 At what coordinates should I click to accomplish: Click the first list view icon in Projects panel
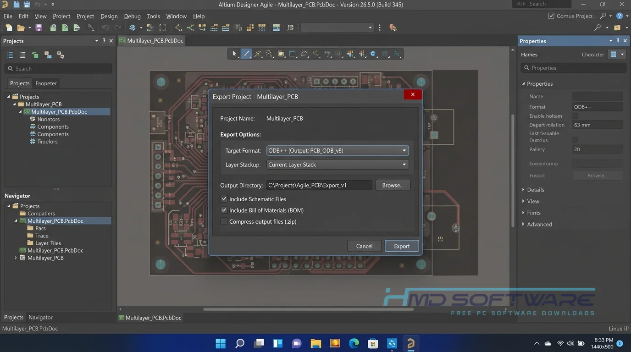10,55
